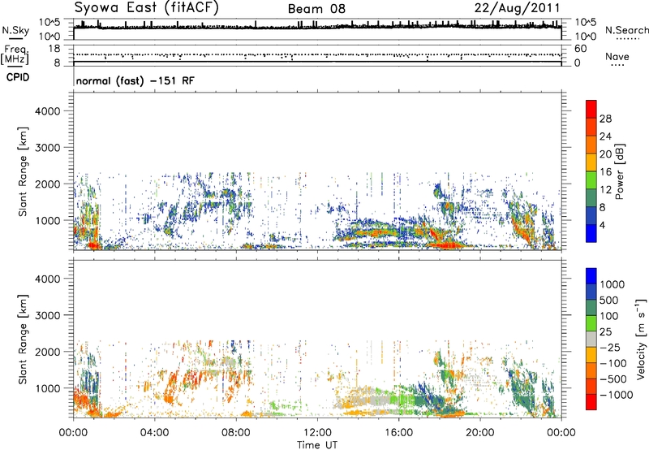Screen dimensions: 649x450
Task: Click the "10^0" tick beside N.Search
Action: point(586,37)
